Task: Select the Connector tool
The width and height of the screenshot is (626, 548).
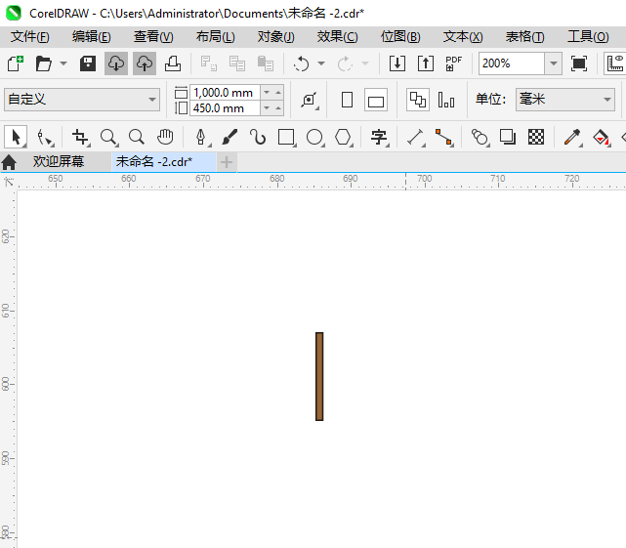Action: (444, 138)
